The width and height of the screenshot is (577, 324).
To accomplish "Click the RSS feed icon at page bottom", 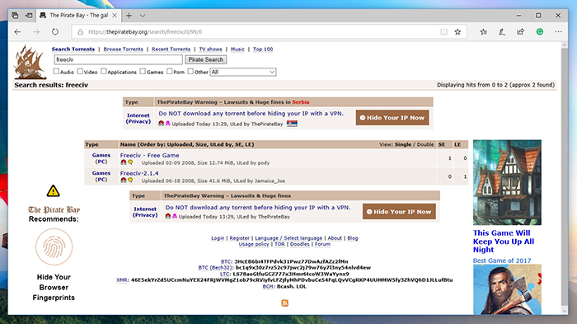I will coord(285,303).
